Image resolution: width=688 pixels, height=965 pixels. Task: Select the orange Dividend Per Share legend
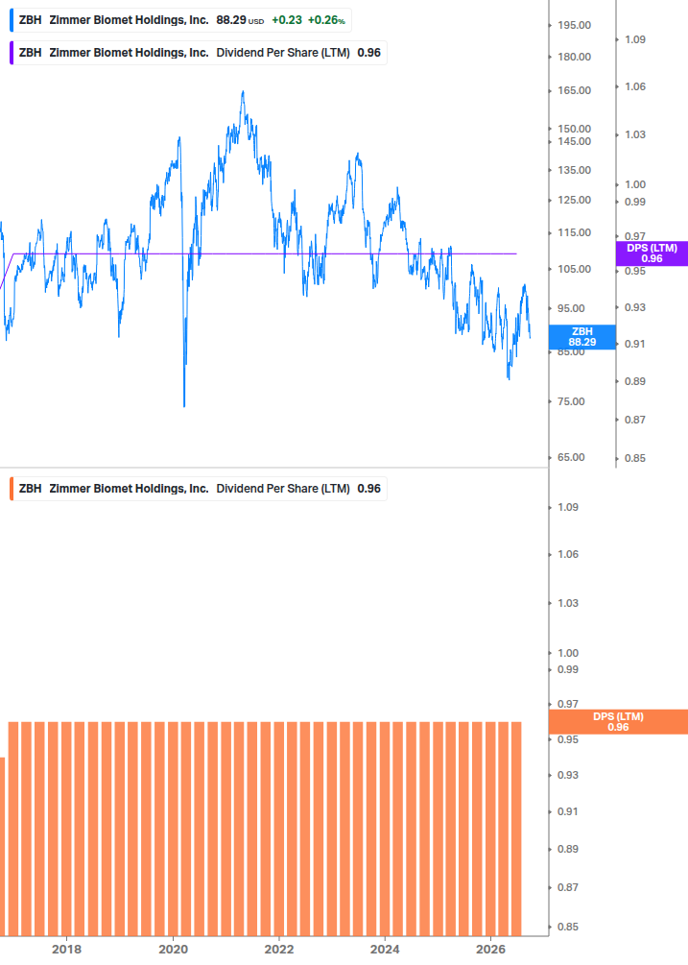click(x=198, y=489)
